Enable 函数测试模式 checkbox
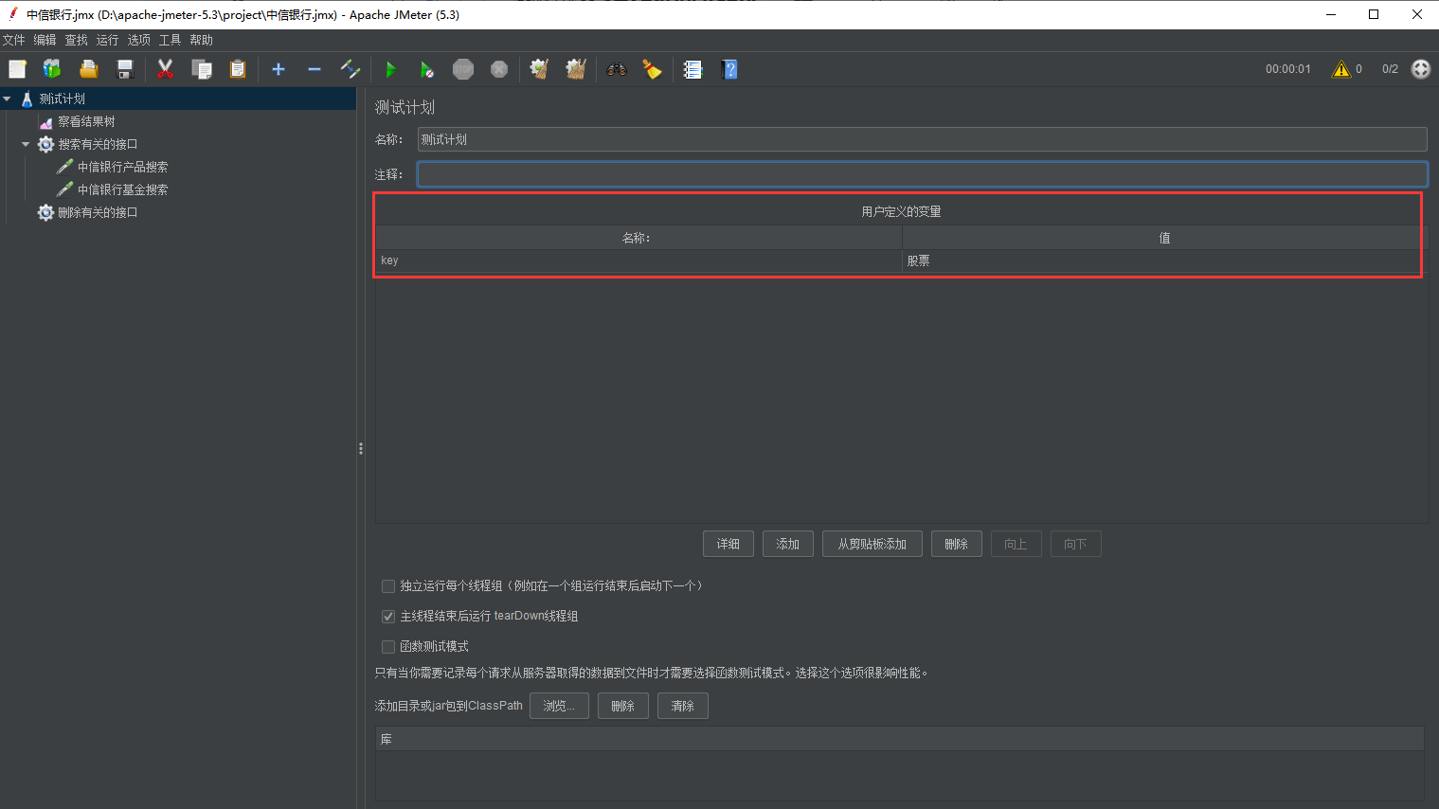This screenshot has height=809, width=1439. [388, 647]
